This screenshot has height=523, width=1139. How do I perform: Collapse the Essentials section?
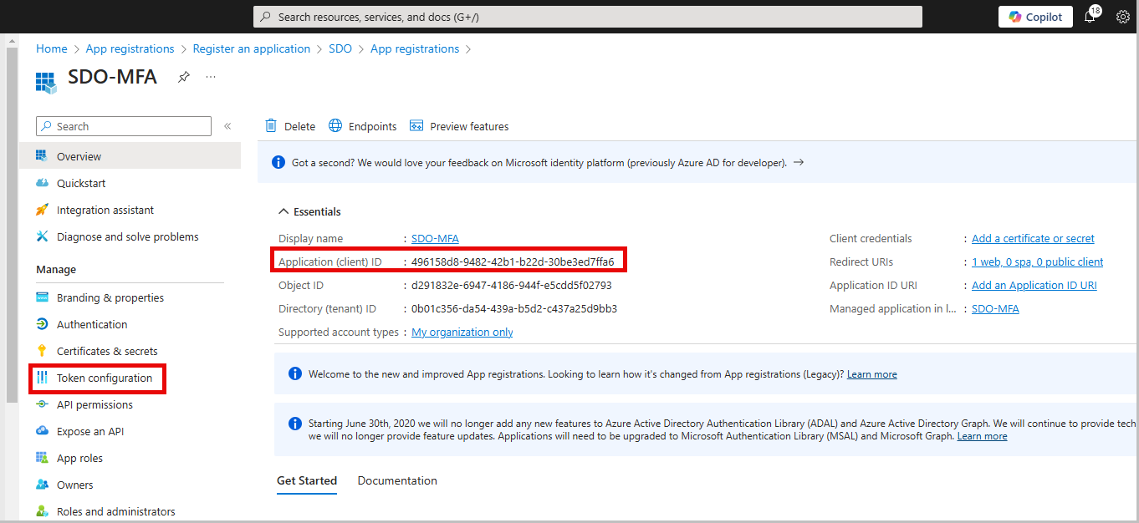(310, 211)
